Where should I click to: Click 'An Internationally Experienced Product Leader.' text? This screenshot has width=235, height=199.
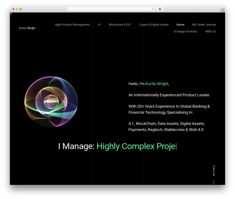click(169, 95)
